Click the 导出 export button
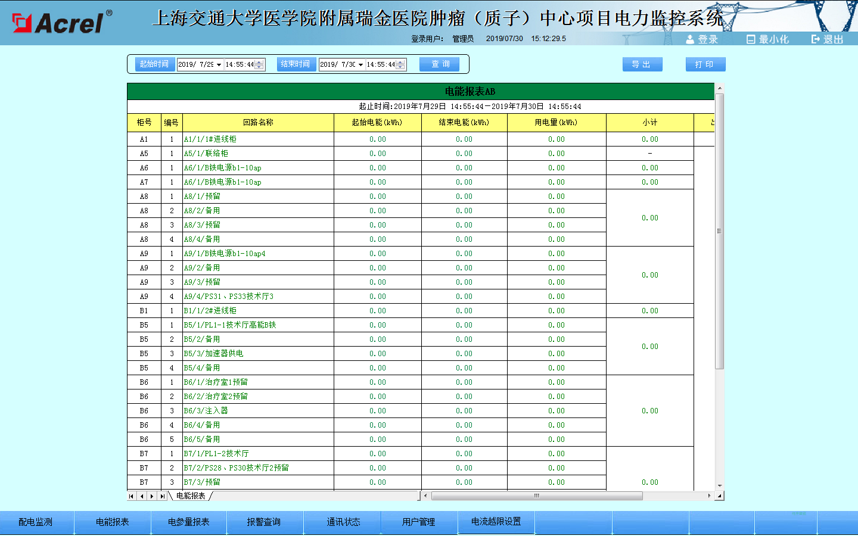This screenshot has height=536, width=858. click(x=642, y=64)
